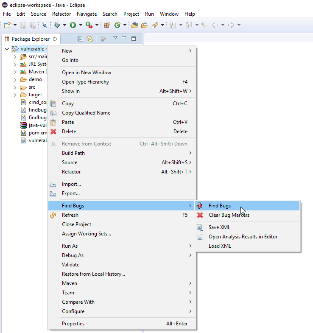Toggle Skip All Breakpoints icon

(45, 25)
